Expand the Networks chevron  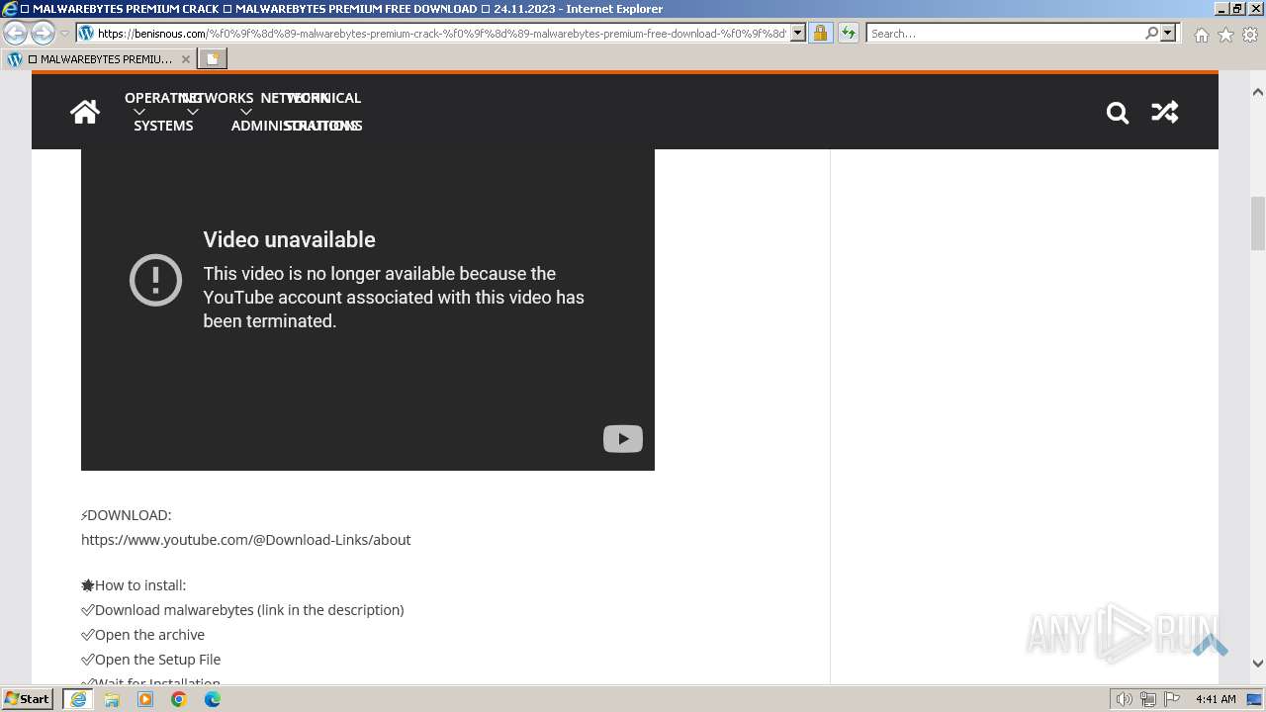point(192,112)
